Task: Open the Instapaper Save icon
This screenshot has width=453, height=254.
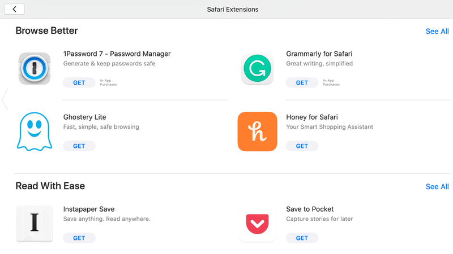Action: (35, 224)
